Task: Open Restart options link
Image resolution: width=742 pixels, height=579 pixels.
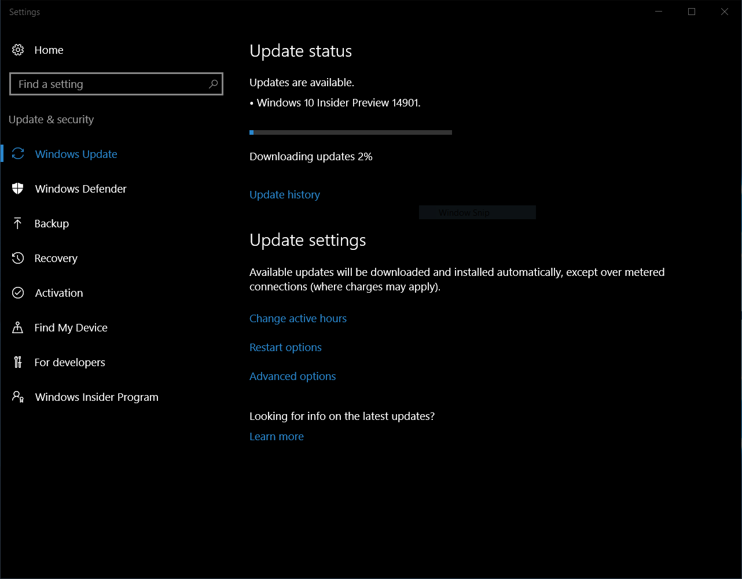Action: tap(285, 348)
